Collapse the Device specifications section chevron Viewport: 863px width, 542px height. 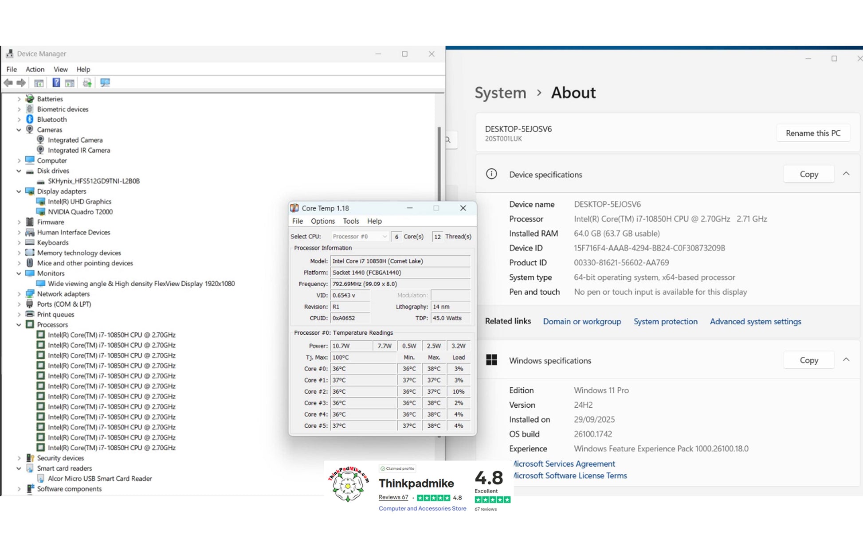click(846, 174)
